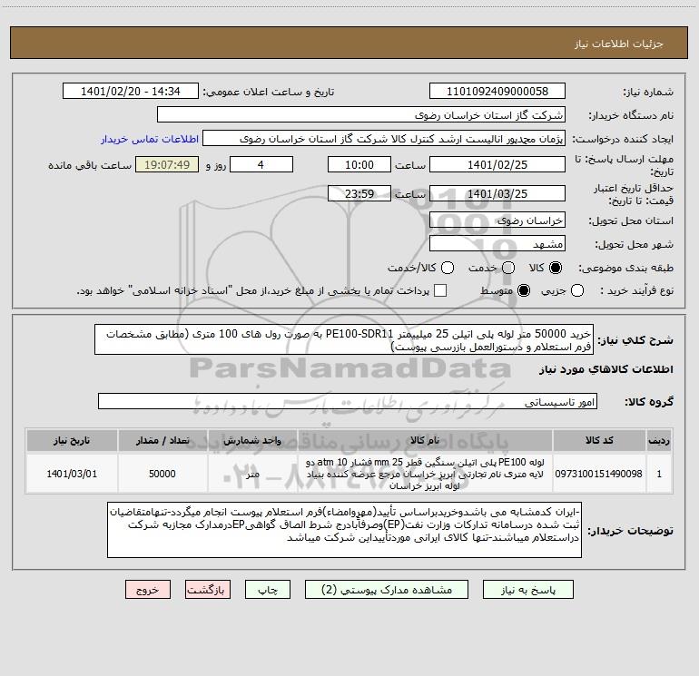Click the announcement date field 1401/02/20 - 14:34
This screenshot has width=699, height=676.
(x=131, y=91)
